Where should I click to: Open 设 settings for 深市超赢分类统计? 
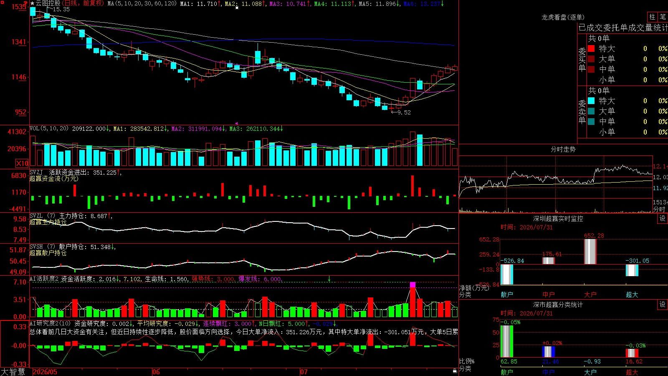point(663,305)
